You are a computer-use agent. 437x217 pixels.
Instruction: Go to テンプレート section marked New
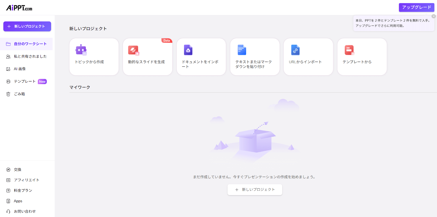click(x=25, y=82)
